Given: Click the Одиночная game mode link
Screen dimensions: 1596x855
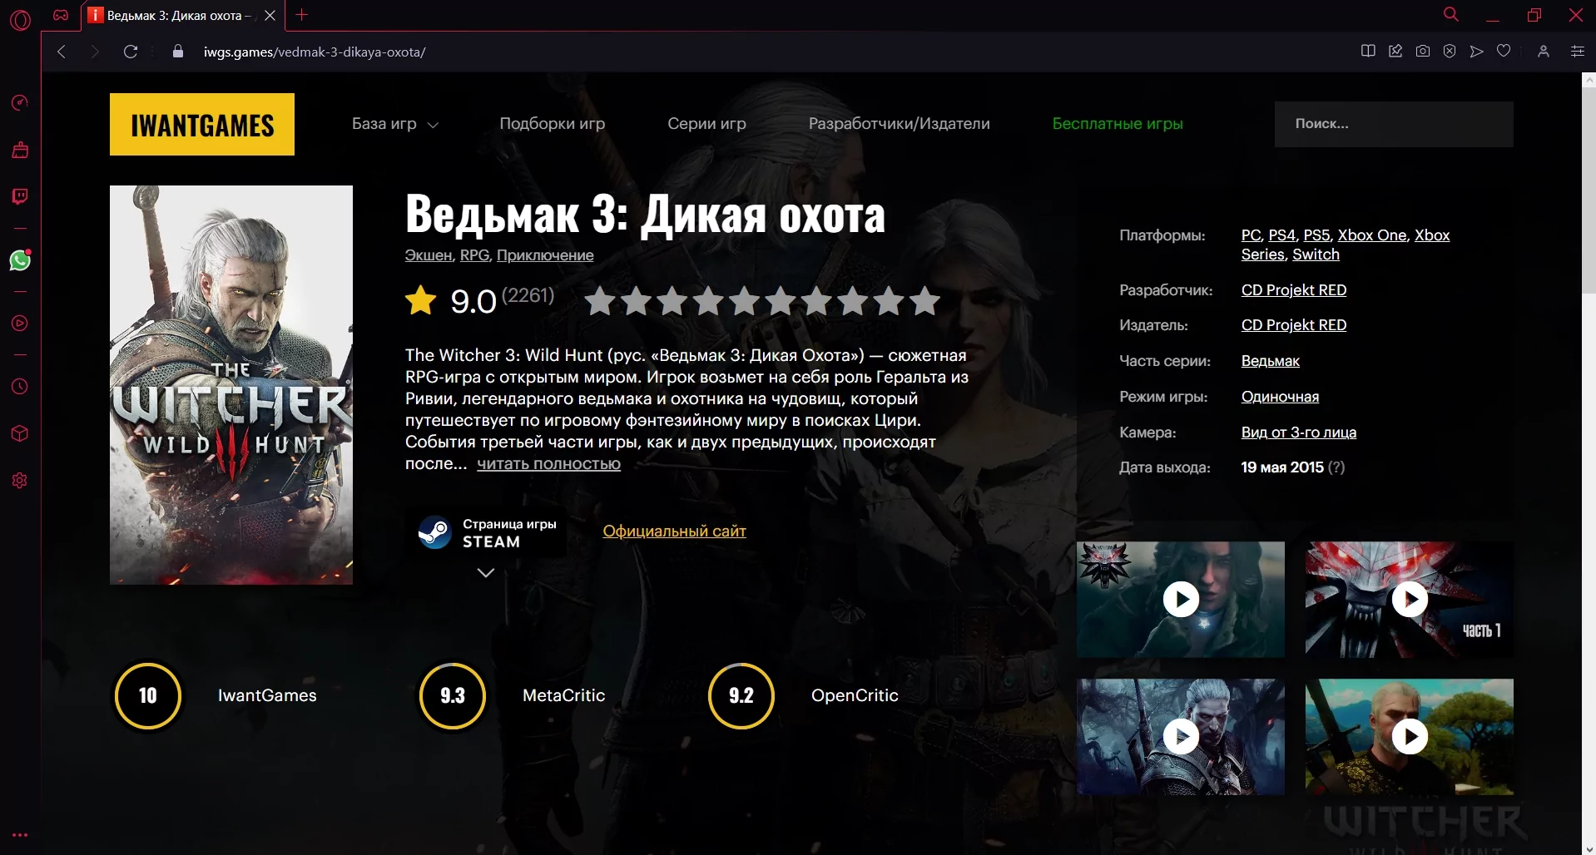Looking at the screenshot, I should (x=1280, y=397).
